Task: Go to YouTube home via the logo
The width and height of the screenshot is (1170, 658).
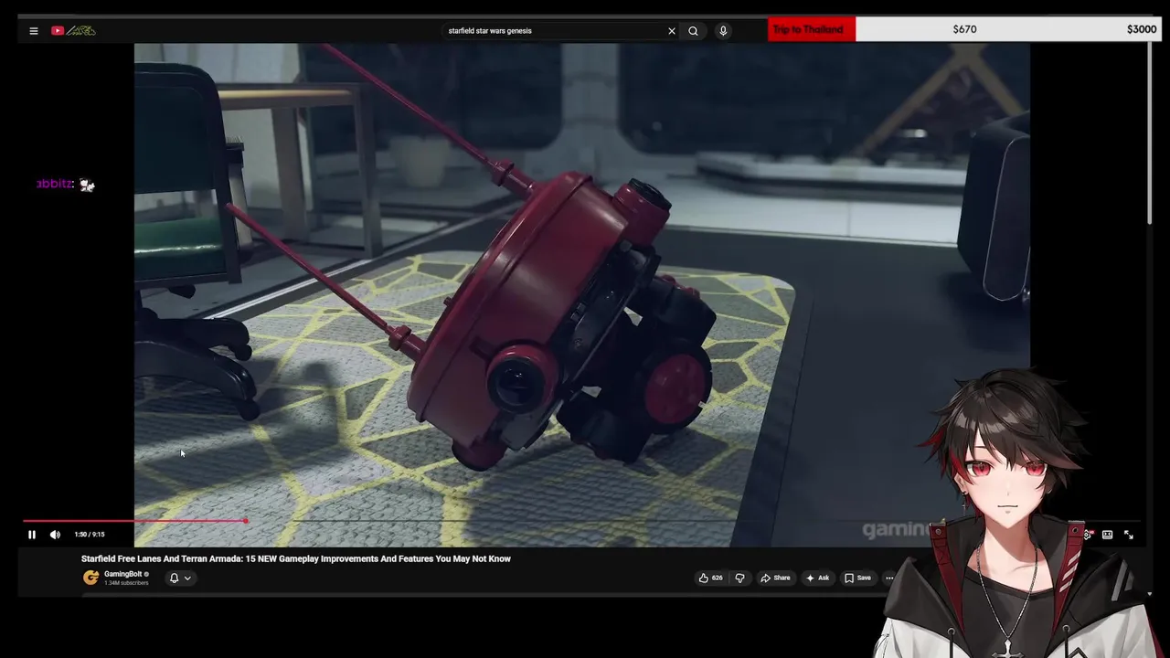Action: (73, 31)
